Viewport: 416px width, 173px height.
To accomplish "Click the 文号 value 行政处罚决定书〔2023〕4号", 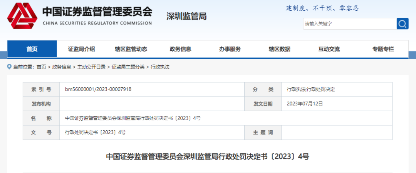I will pyautogui.click(x=95, y=133).
